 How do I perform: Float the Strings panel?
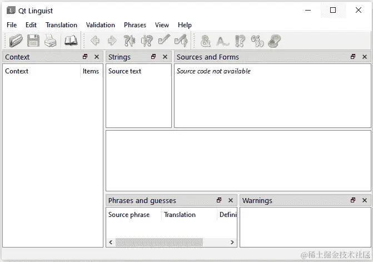153,57
